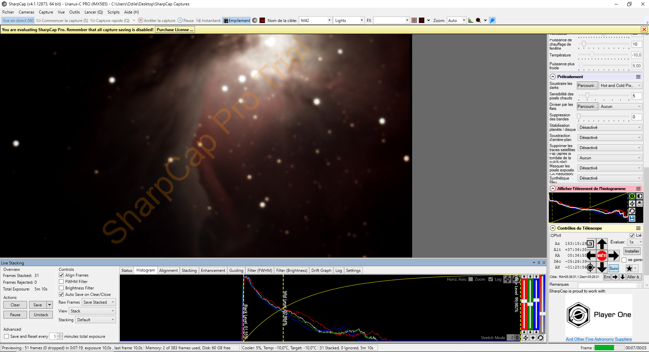
Task: Click the blue plug icon in toolbar
Action: pos(492,21)
